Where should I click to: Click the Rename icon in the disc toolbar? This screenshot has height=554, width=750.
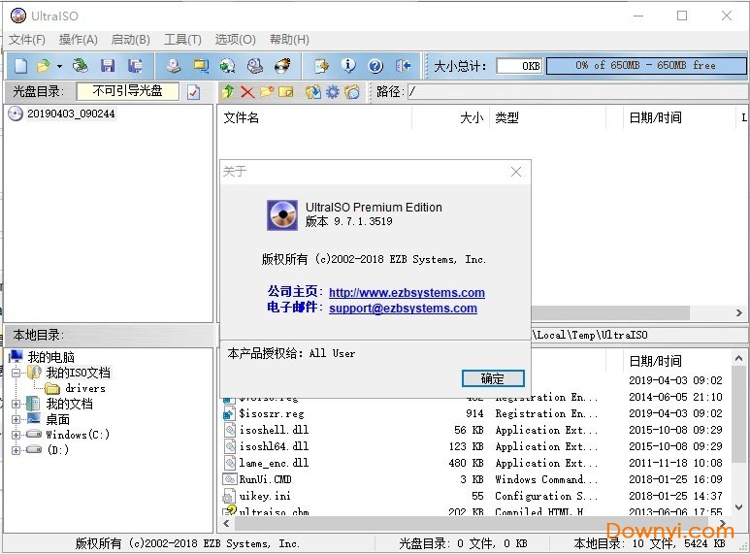coord(285,91)
